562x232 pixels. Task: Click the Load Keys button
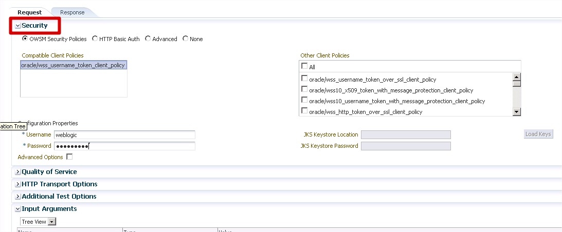pyautogui.click(x=538, y=134)
